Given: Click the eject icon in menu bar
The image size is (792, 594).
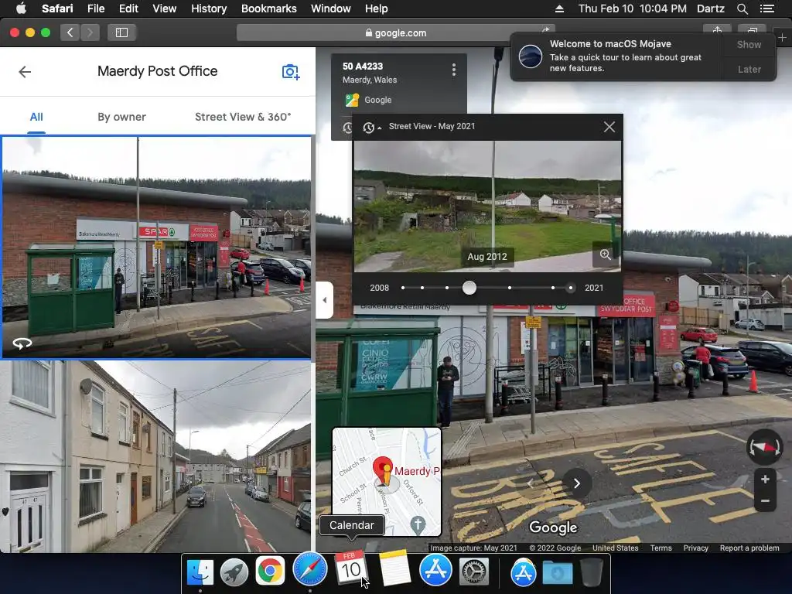Looking at the screenshot, I should pos(559,9).
